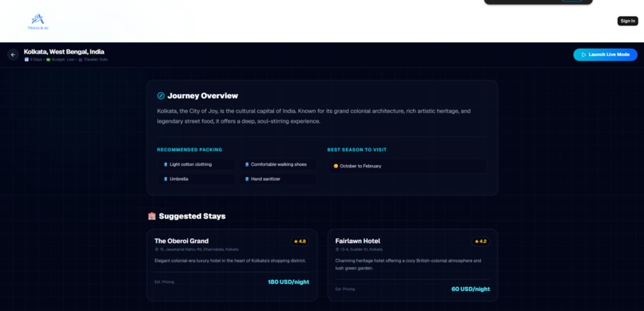Click the 4 Days calendar icon

coord(26,60)
